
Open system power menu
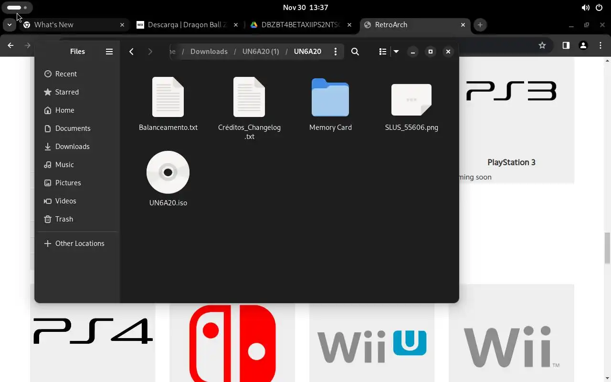(599, 8)
